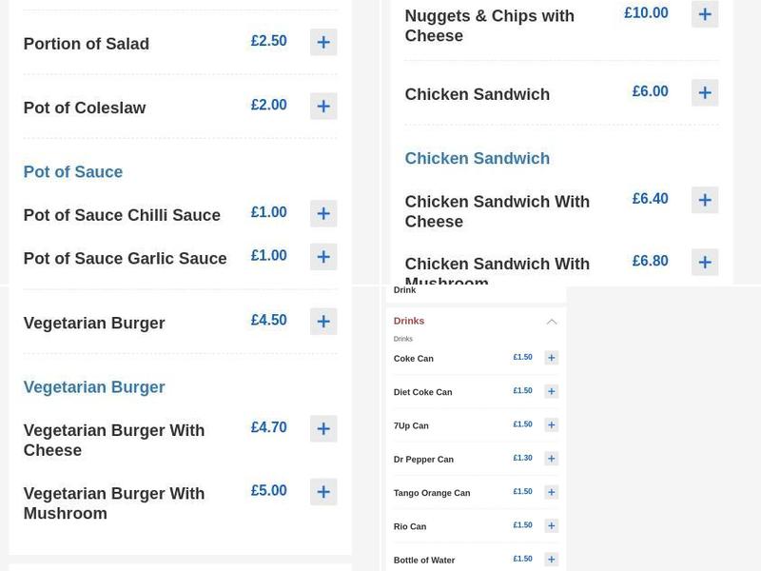The width and height of the screenshot is (761, 571).
Task: Add a Tango Orange Can
Action: pyautogui.click(x=551, y=492)
